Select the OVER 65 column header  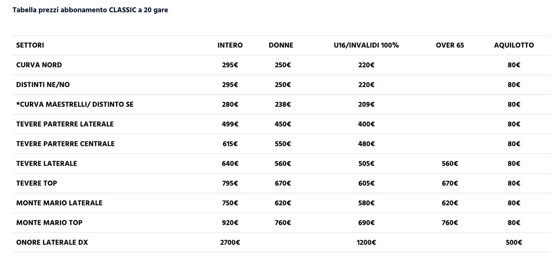coord(450,45)
